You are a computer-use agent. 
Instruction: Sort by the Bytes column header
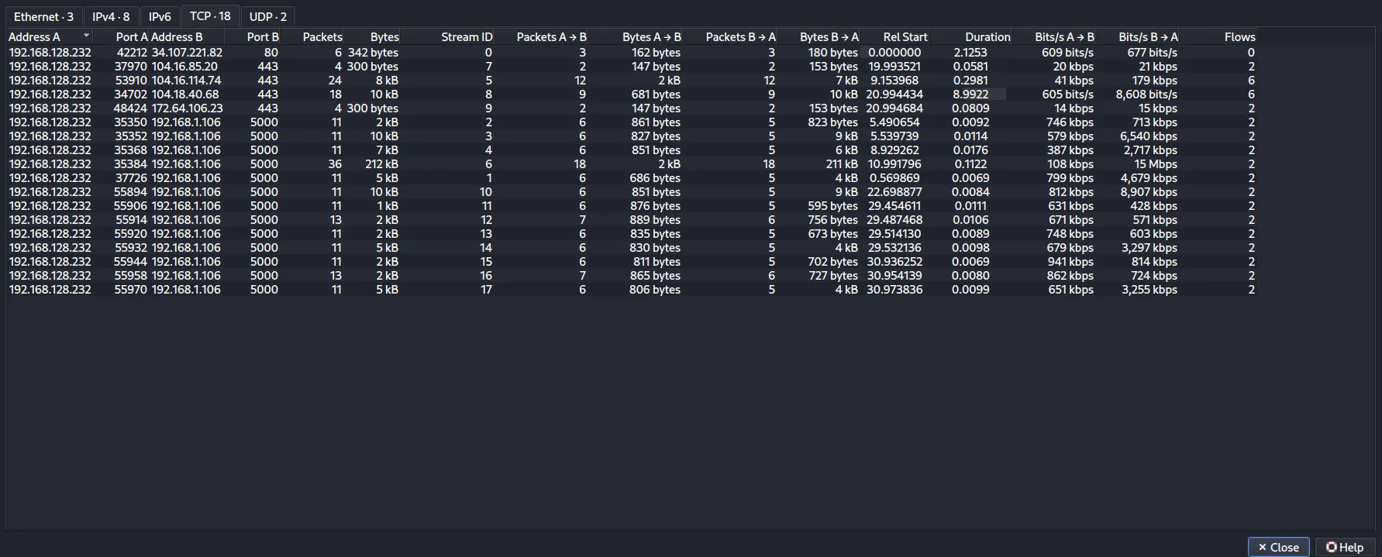(384, 36)
